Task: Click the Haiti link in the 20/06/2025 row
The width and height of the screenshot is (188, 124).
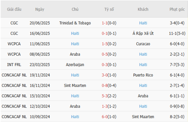Action: [143, 23]
